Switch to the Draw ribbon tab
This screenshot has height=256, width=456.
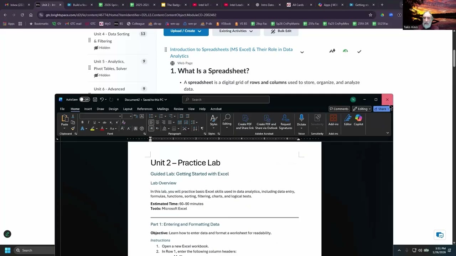click(100, 109)
